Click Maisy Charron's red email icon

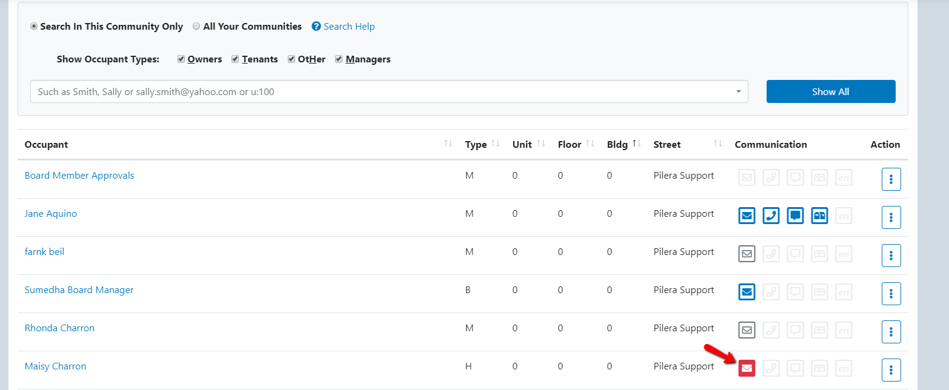point(747,368)
